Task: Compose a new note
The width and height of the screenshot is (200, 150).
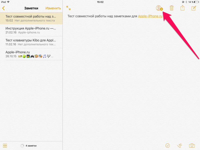Action: coord(193,8)
